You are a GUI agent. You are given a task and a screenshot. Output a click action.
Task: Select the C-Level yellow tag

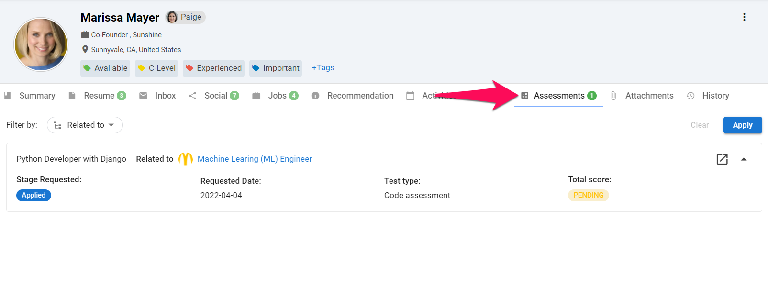point(156,68)
